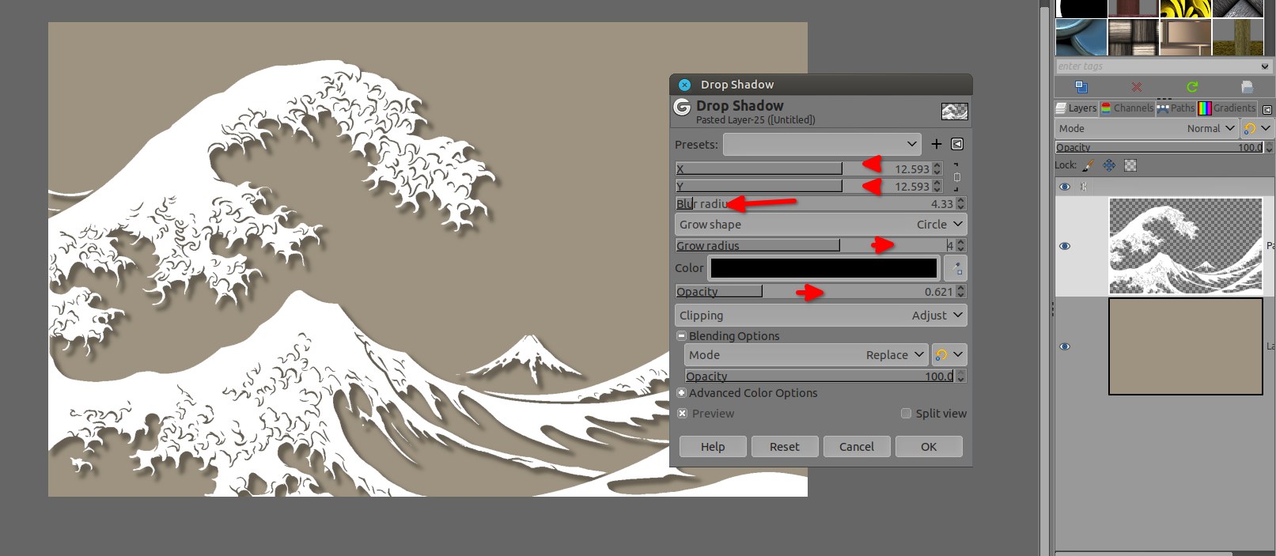
Task: Close the Drop Shadow dialog window
Action: tap(684, 85)
